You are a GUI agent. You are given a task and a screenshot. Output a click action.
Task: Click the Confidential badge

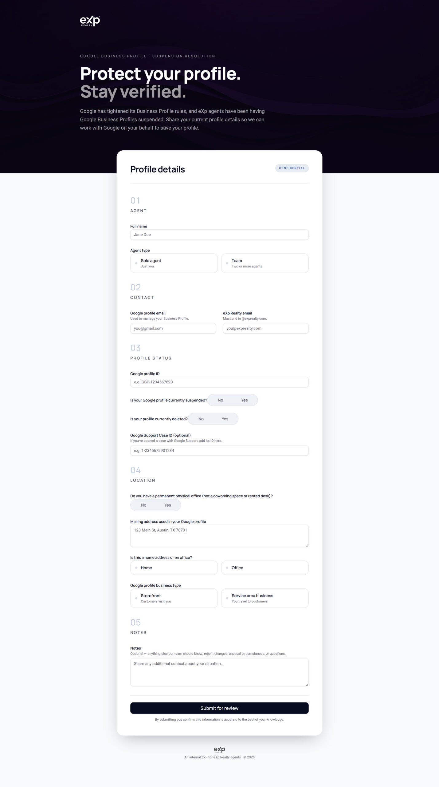tap(292, 168)
